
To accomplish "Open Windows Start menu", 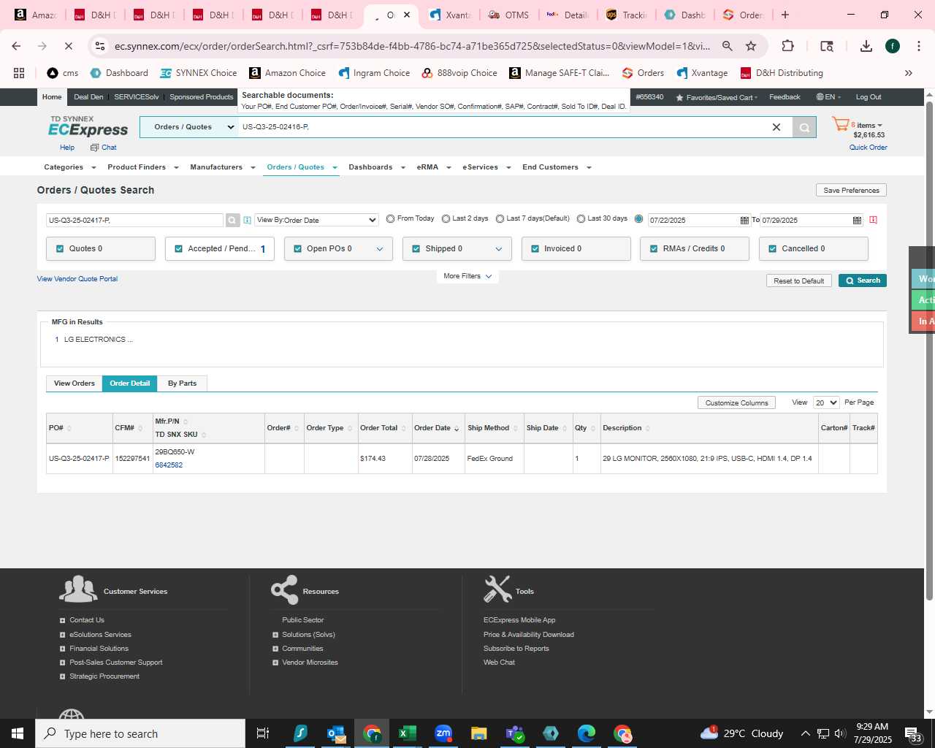I will 18,733.
